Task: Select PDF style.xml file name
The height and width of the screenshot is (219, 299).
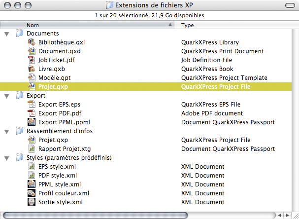Action: point(58,175)
